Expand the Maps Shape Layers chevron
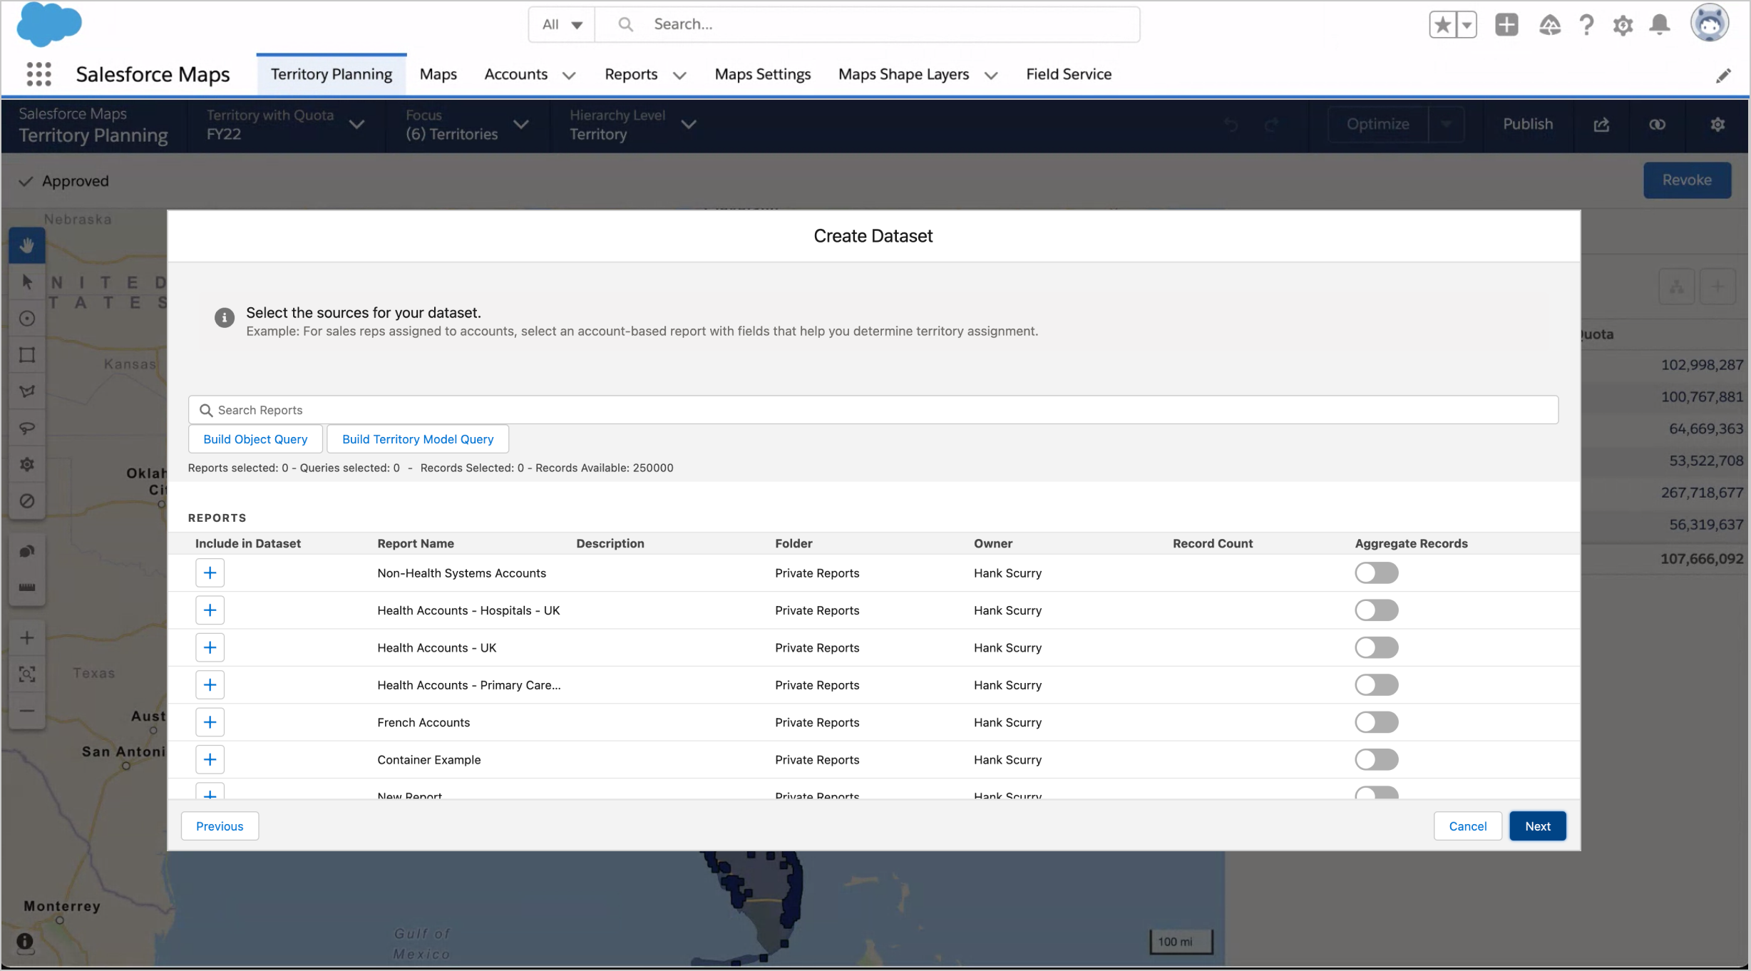 point(991,76)
